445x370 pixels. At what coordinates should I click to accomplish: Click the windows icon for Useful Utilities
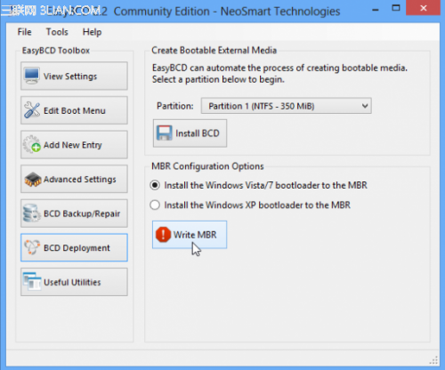pyautogui.click(x=32, y=282)
